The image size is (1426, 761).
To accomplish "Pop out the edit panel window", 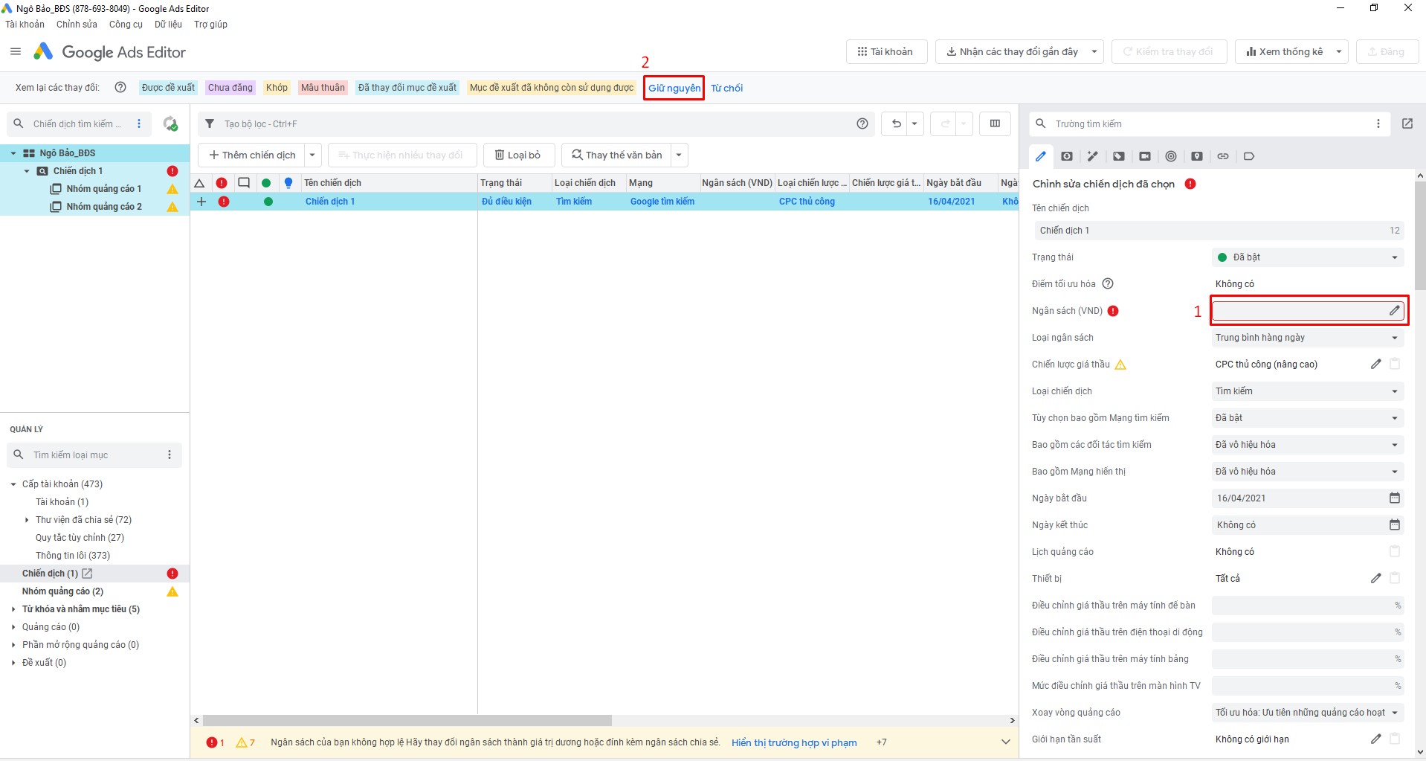I will pos(1407,124).
